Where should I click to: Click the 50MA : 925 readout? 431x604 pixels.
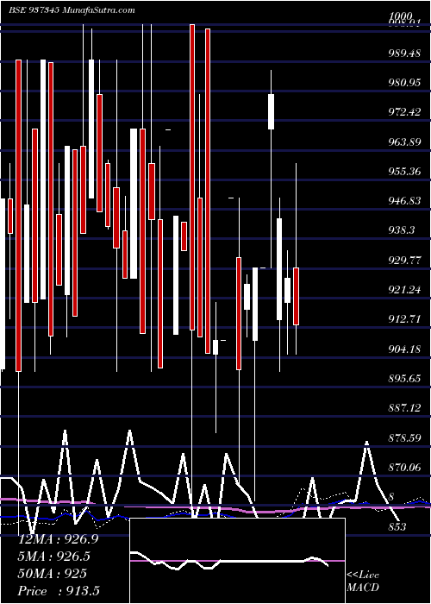53,574
